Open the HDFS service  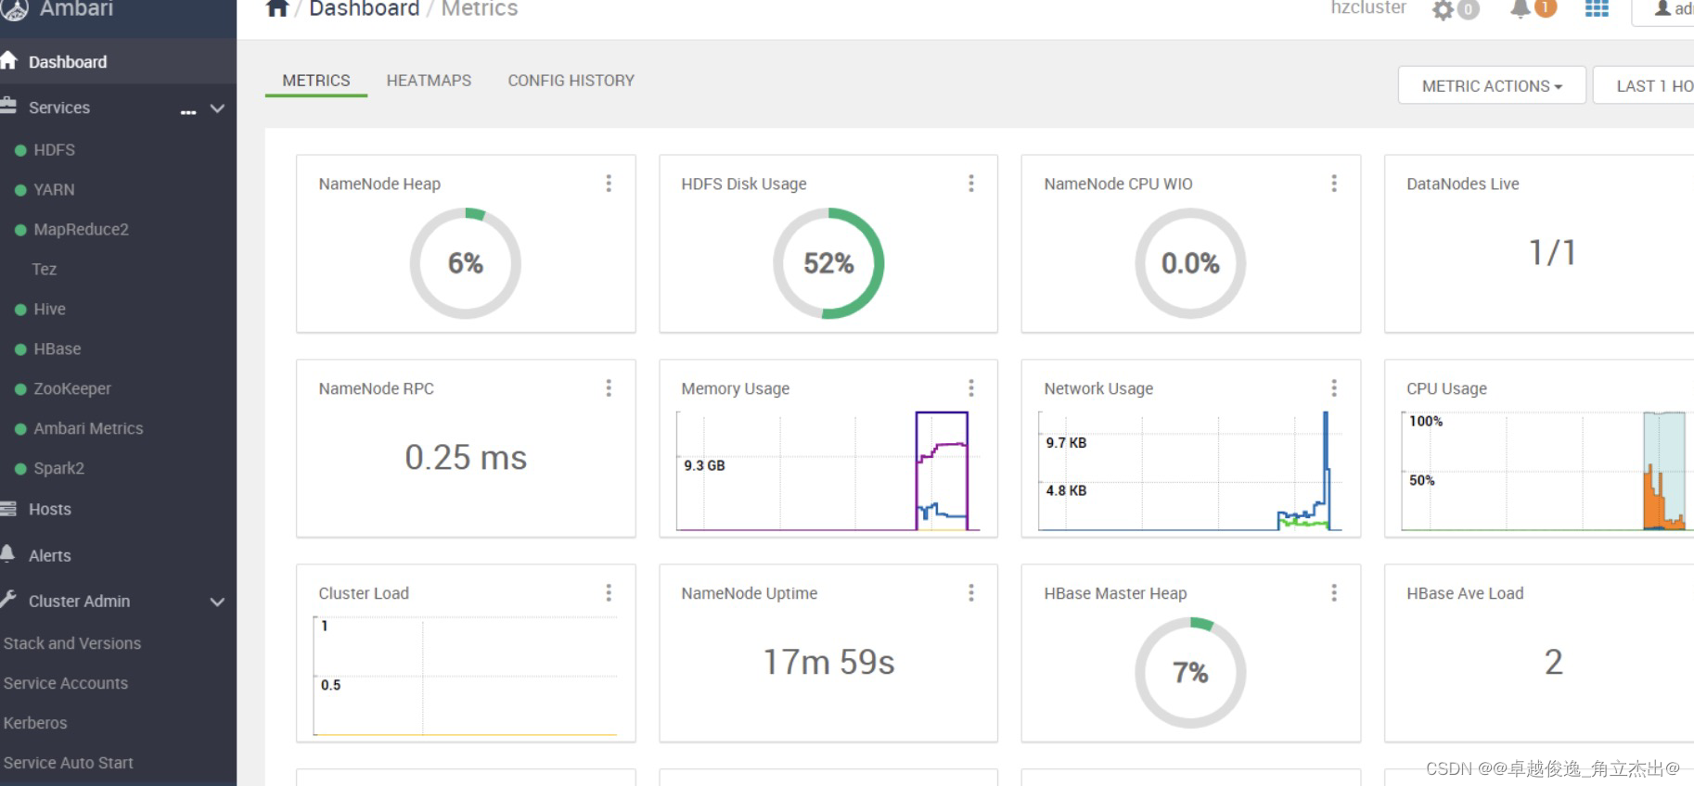tap(54, 149)
